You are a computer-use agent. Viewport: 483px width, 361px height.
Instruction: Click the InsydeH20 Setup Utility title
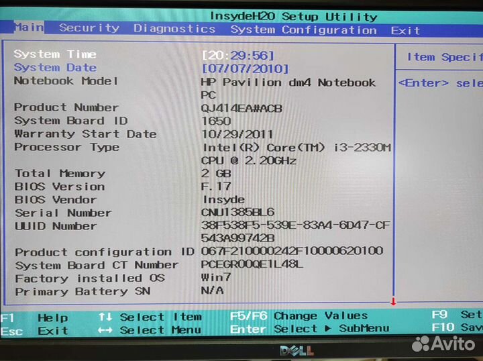pos(294,16)
